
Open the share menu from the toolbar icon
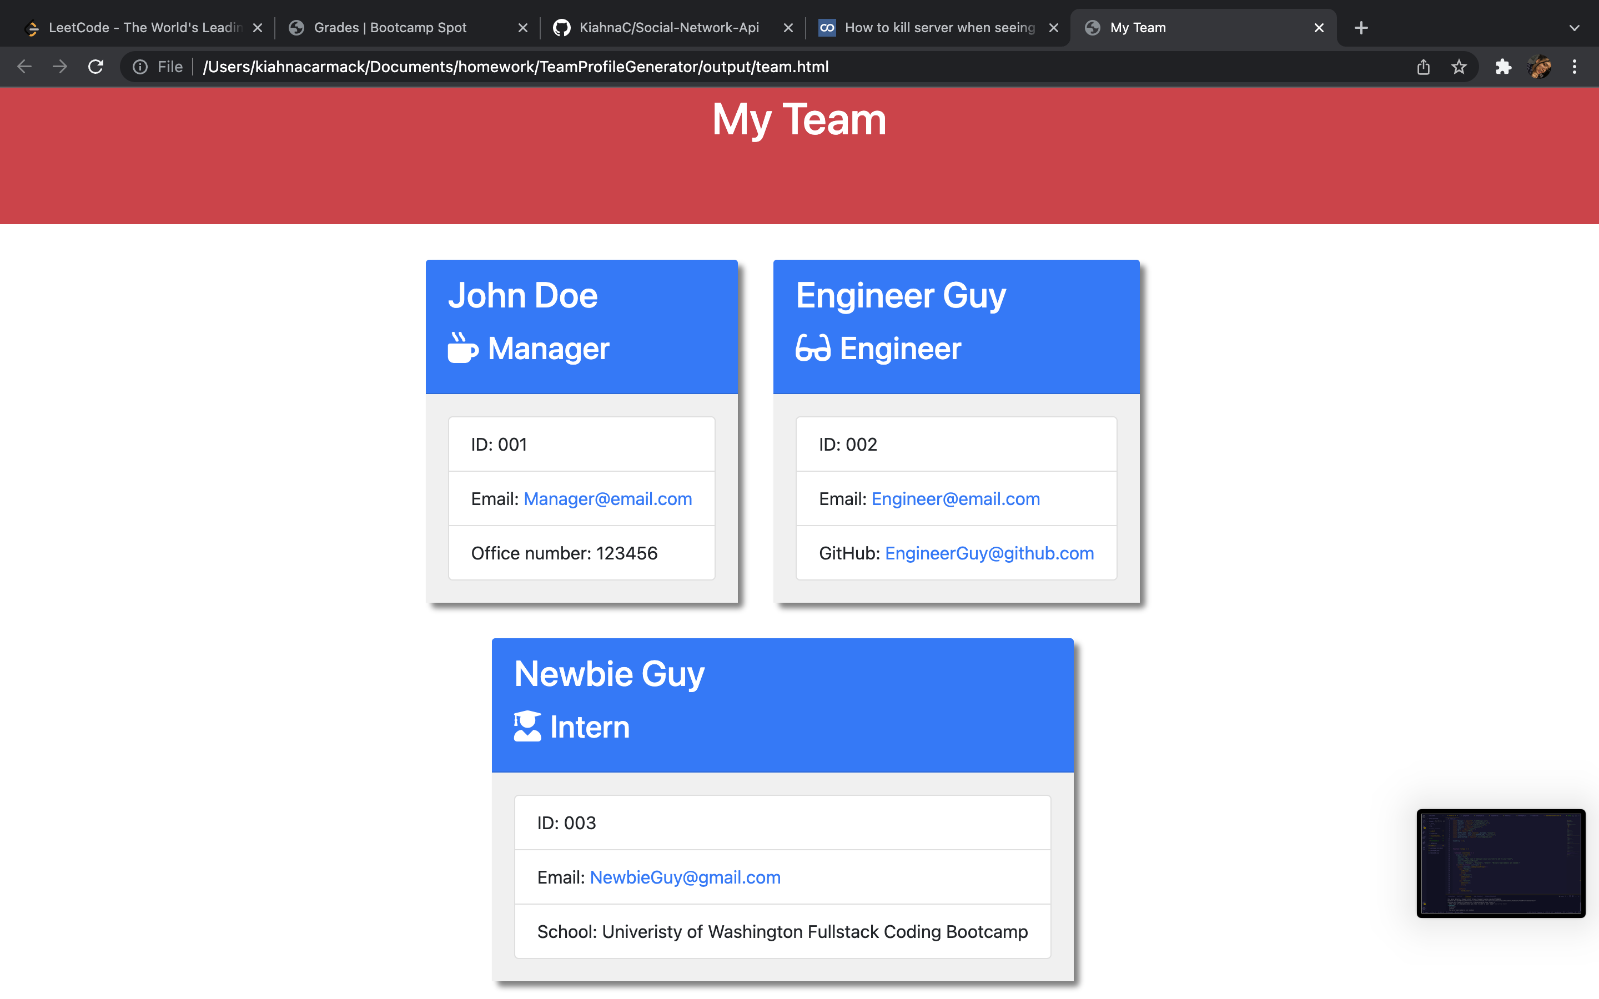pos(1423,66)
